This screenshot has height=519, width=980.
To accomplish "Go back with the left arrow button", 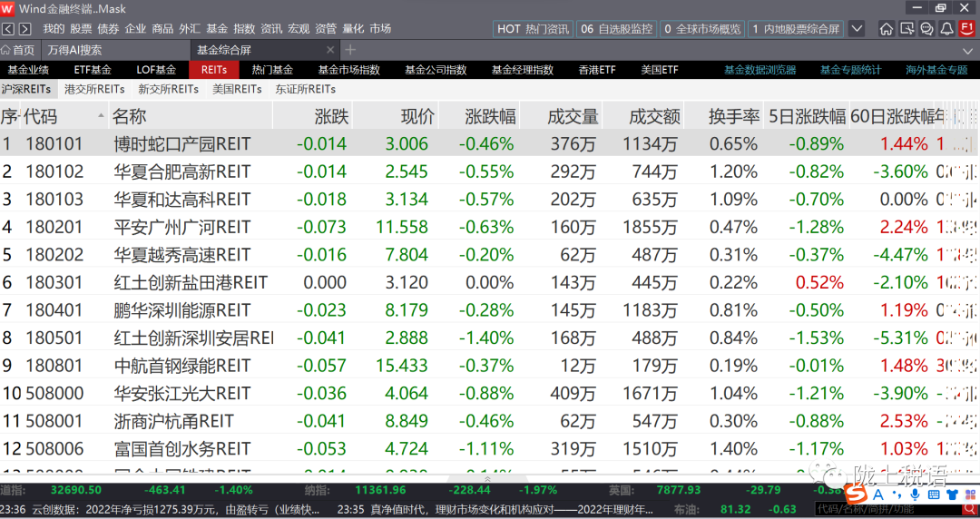I will point(8,29).
